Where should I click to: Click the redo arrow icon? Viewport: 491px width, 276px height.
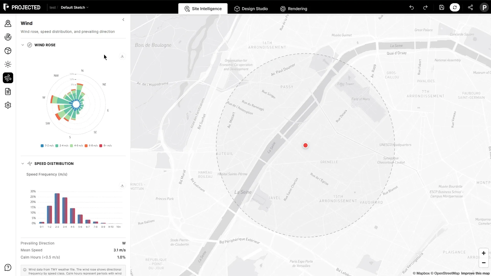[x=425, y=7]
